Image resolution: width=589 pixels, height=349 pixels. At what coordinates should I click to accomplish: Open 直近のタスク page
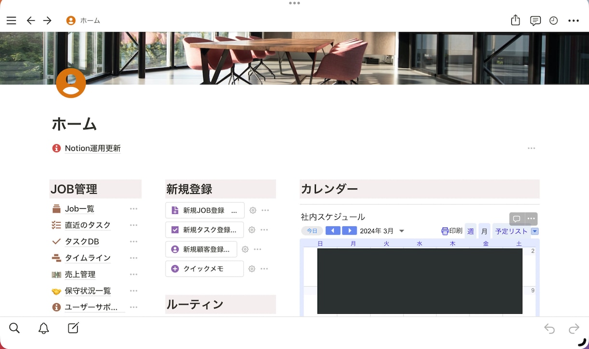click(88, 225)
